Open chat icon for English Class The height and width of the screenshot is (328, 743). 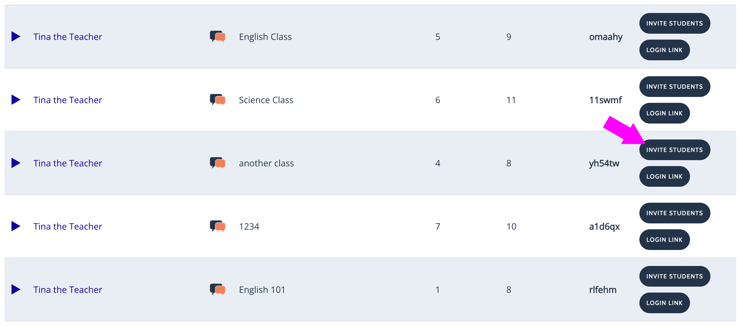coord(218,37)
